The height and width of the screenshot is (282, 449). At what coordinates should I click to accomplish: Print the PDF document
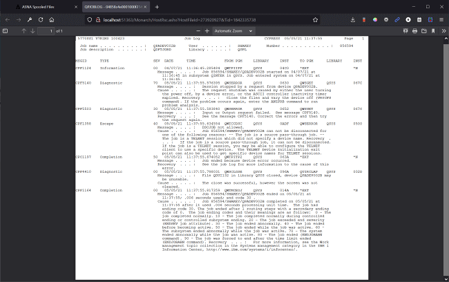point(414,31)
